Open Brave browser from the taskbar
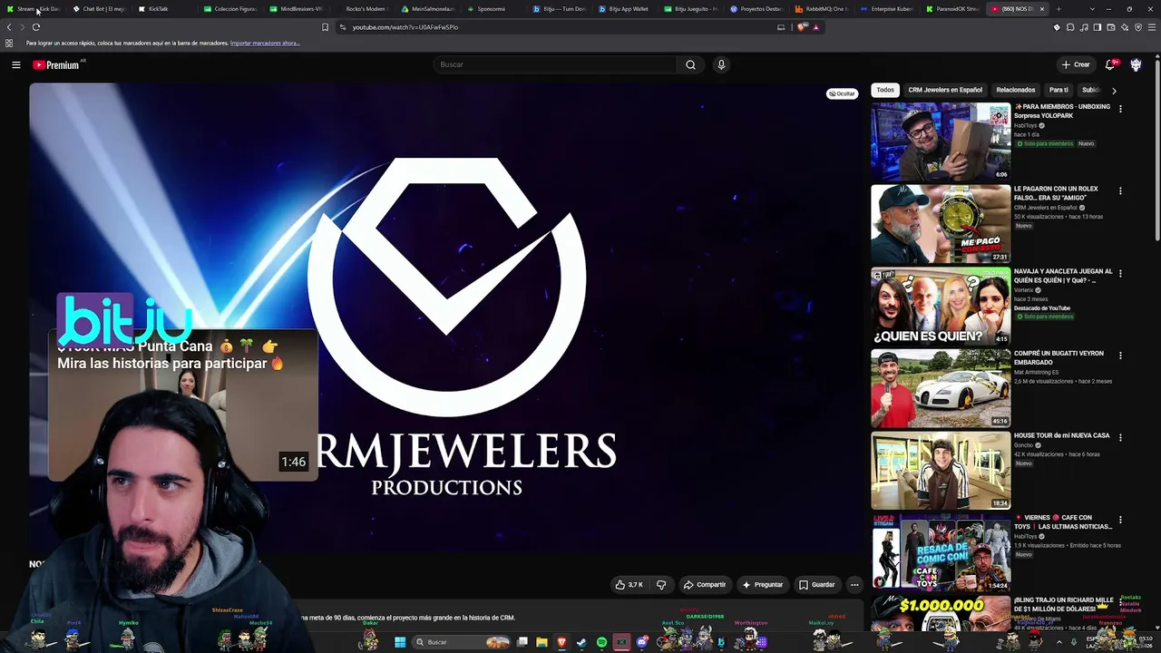Screen dimensions: 1161x653 click(561, 642)
